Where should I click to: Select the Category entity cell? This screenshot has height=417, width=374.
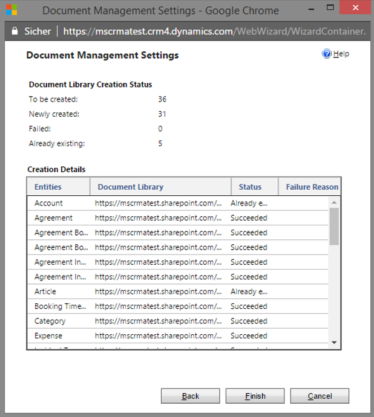tap(50, 322)
